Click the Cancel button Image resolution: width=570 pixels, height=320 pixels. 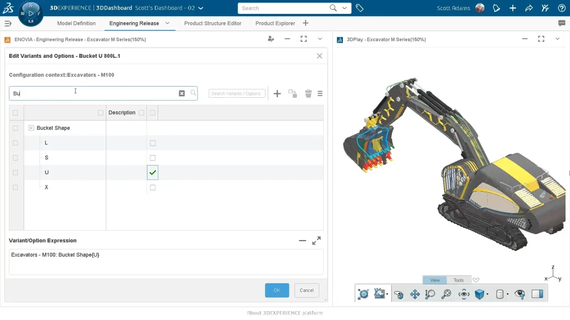pyautogui.click(x=307, y=290)
